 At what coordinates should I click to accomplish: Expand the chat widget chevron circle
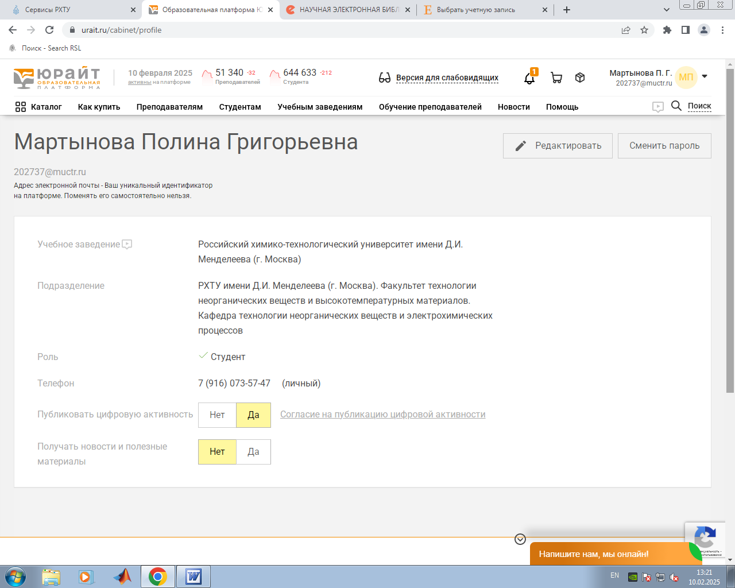[520, 539]
